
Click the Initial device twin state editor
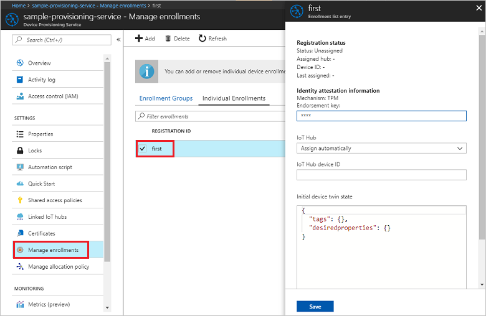pyautogui.click(x=381, y=247)
